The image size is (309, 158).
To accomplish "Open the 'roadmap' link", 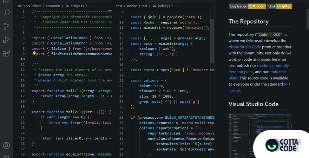I will pos(265,66).
